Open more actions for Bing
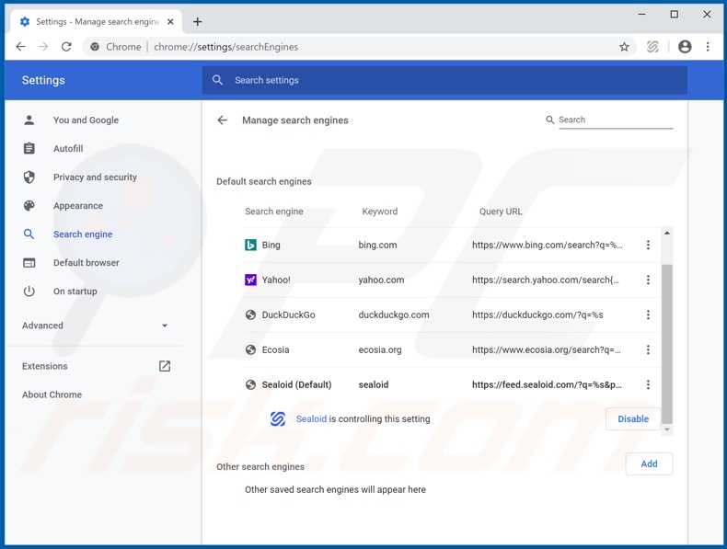The width and height of the screenshot is (727, 549). tap(648, 246)
